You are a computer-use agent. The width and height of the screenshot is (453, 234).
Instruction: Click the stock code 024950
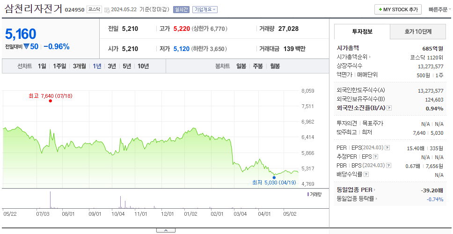[x=74, y=10]
